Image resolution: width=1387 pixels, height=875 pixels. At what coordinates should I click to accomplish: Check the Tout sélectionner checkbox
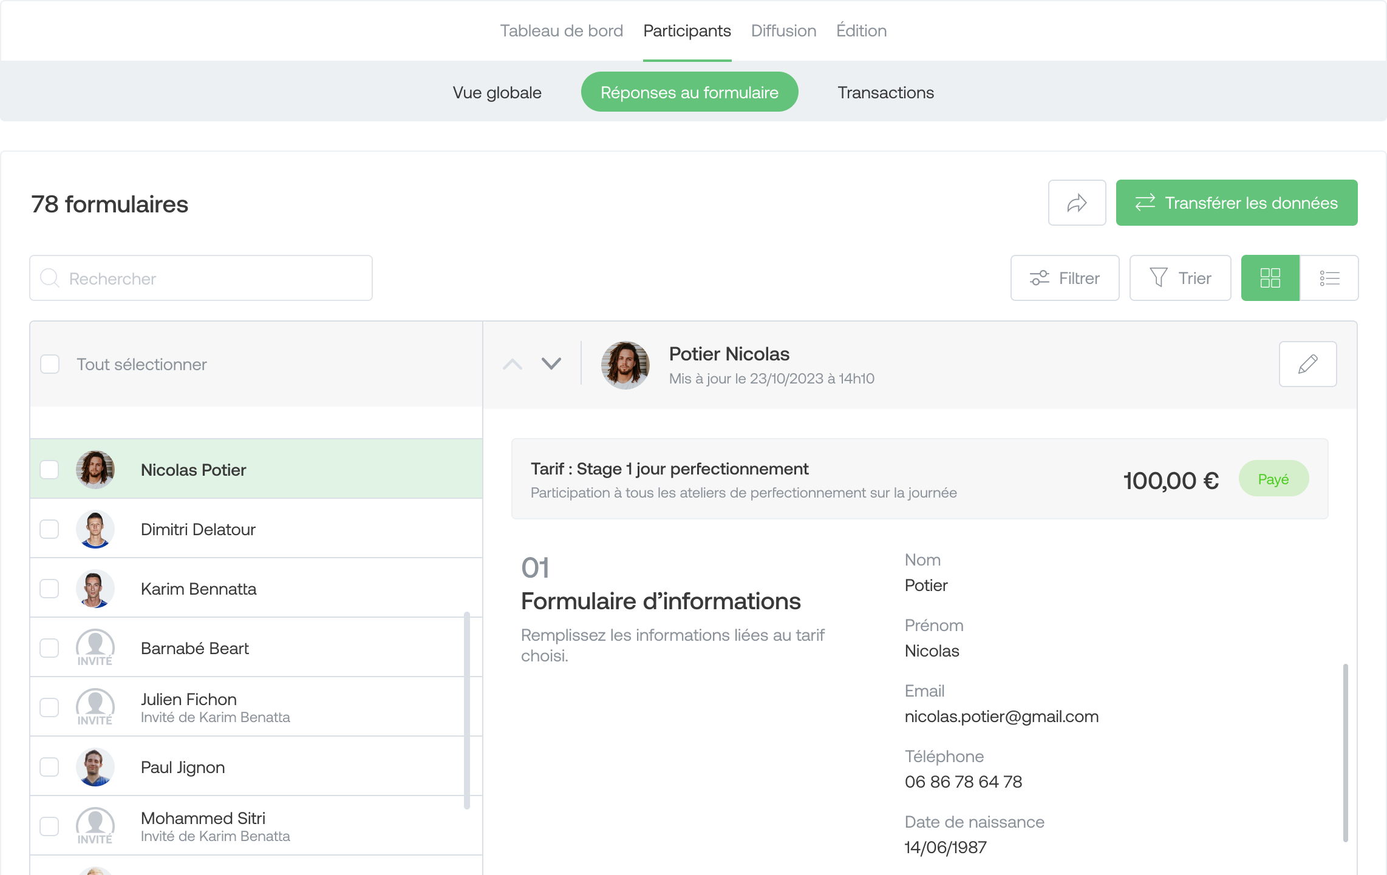click(50, 364)
